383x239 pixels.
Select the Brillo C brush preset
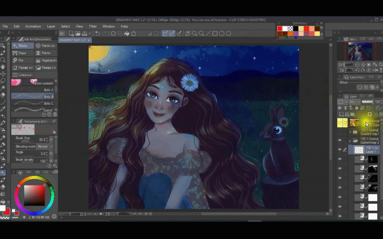click(34, 103)
